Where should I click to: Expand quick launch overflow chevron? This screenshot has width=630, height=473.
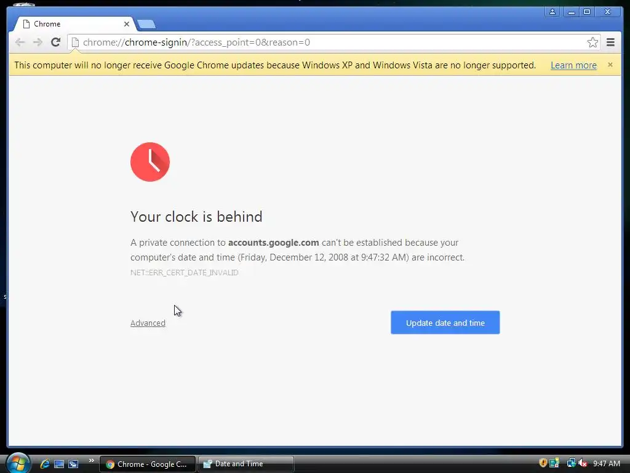pos(92,461)
